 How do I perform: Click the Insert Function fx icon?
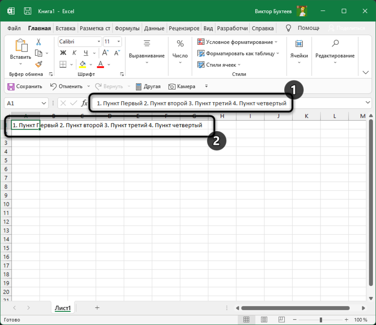point(84,103)
